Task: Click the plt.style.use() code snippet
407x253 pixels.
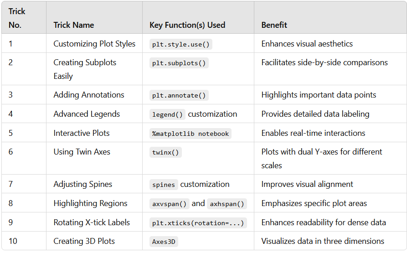Action: point(180,44)
